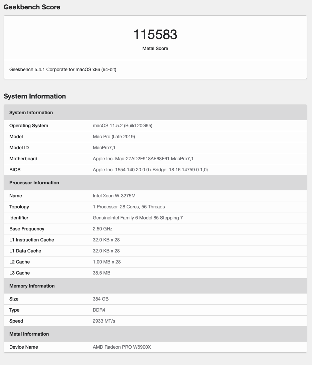Viewport: 312px width, 365px height.
Task: Click the Identifier label
Action: [x=19, y=218]
